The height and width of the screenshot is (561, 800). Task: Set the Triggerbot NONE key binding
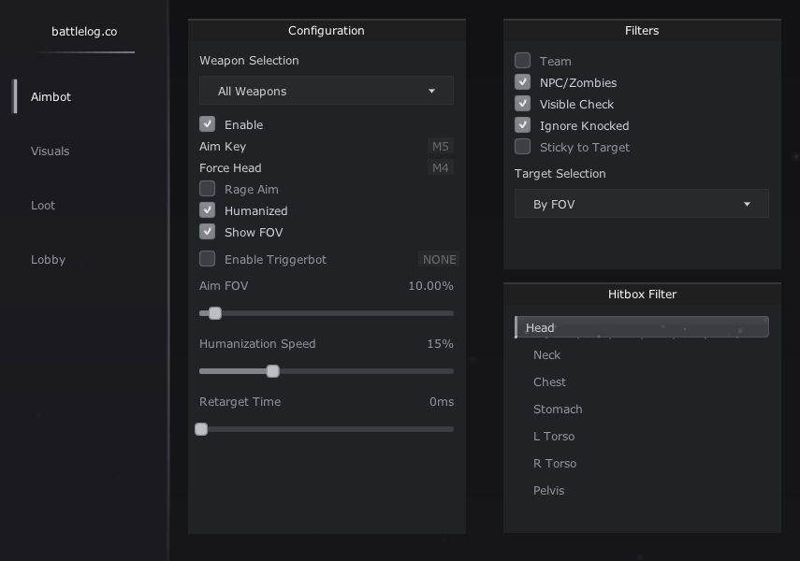coord(439,259)
